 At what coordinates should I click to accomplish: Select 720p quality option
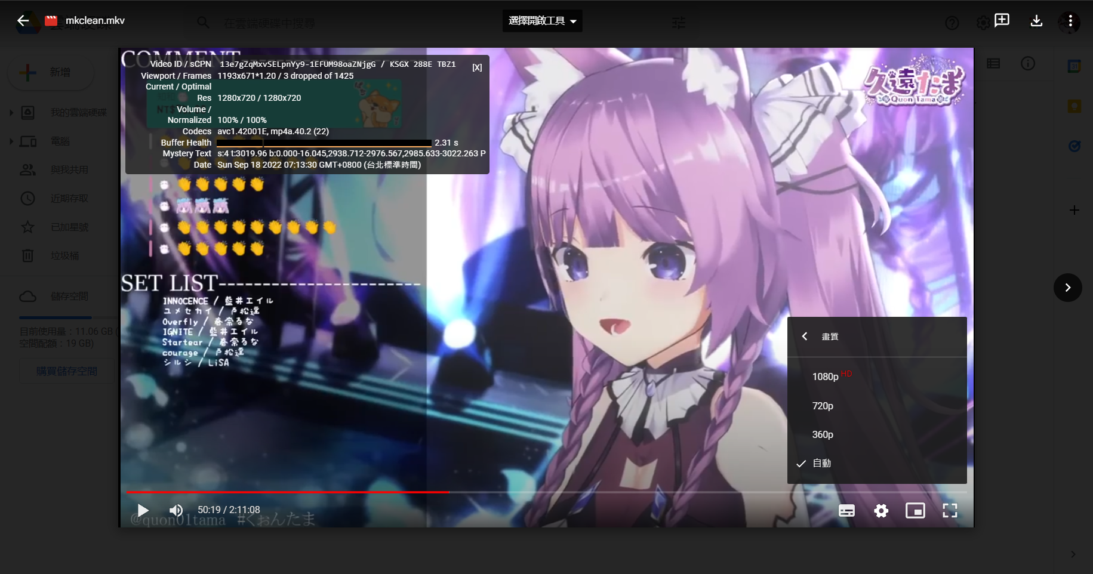[x=823, y=406]
